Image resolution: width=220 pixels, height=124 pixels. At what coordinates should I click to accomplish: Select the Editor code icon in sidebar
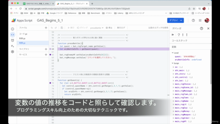pos(12,34)
